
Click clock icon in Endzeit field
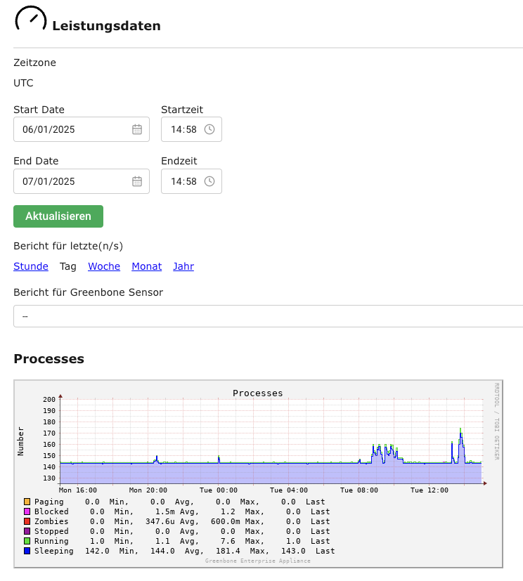[209, 181]
